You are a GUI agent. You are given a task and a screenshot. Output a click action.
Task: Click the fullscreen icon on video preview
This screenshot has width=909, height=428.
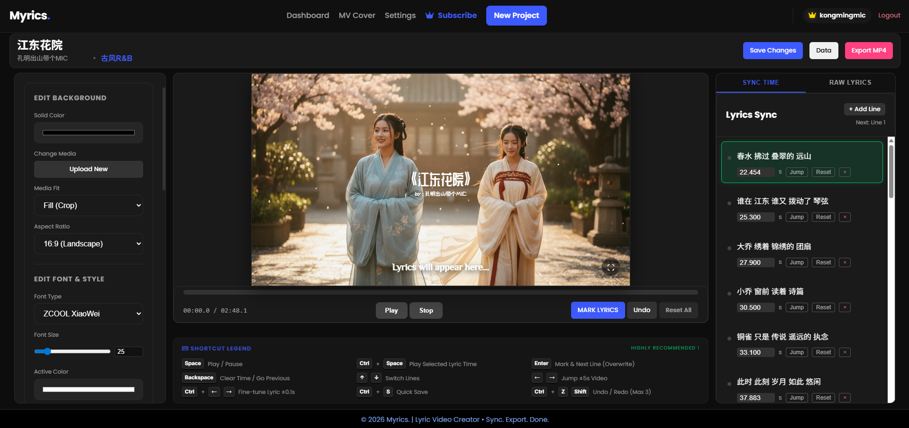click(610, 267)
